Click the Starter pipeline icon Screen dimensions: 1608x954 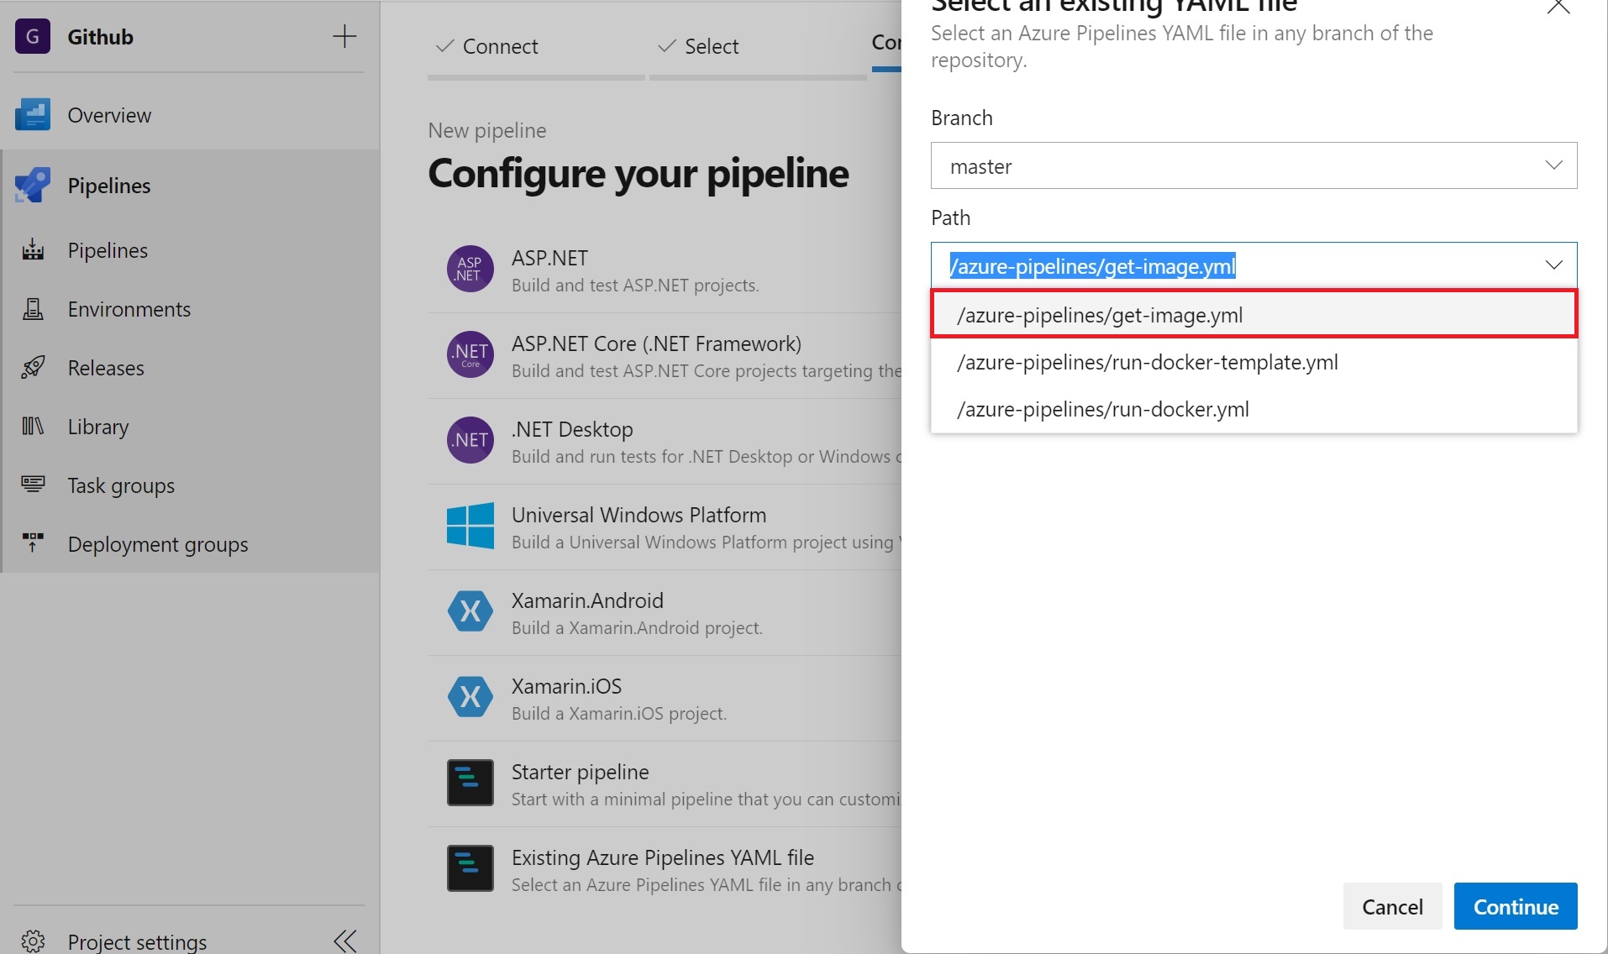(470, 783)
